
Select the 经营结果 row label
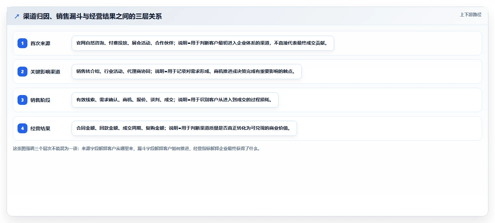click(40, 128)
